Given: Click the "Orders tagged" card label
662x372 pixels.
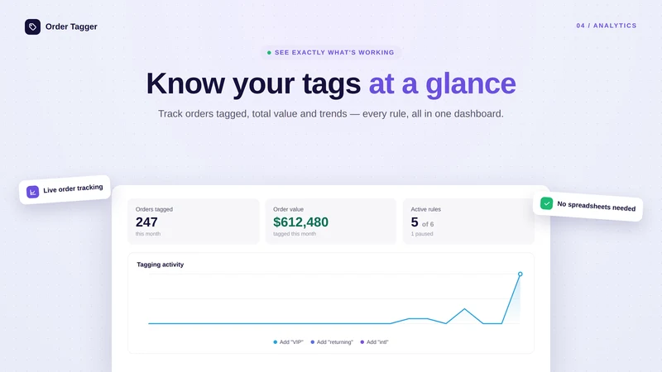Looking at the screenshot, I should pos(154,209).
